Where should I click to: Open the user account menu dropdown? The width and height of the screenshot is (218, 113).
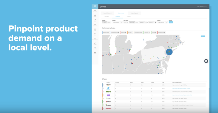[x=202, y=6]
